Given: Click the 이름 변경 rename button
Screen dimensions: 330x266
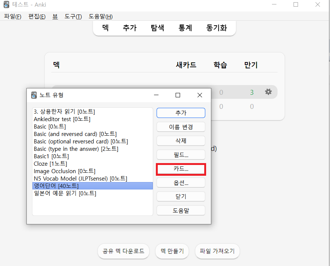Looking at the screenshot, I should tap(181, 127).
